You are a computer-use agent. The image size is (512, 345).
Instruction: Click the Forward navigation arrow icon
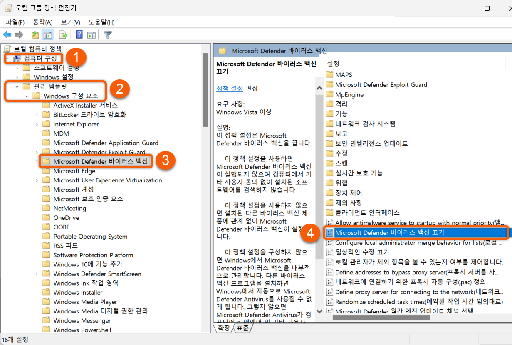[x=19, y=34]
